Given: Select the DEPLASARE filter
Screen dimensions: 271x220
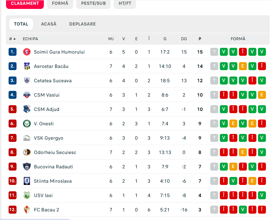Looking at the screenshot, I should point(82,24).
